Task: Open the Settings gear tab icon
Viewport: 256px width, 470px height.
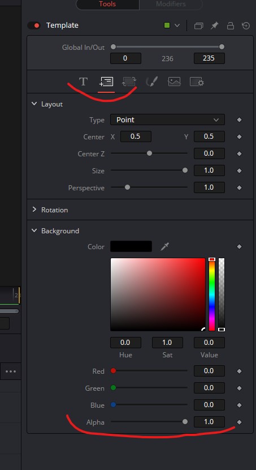Action: tap(197, 82)
